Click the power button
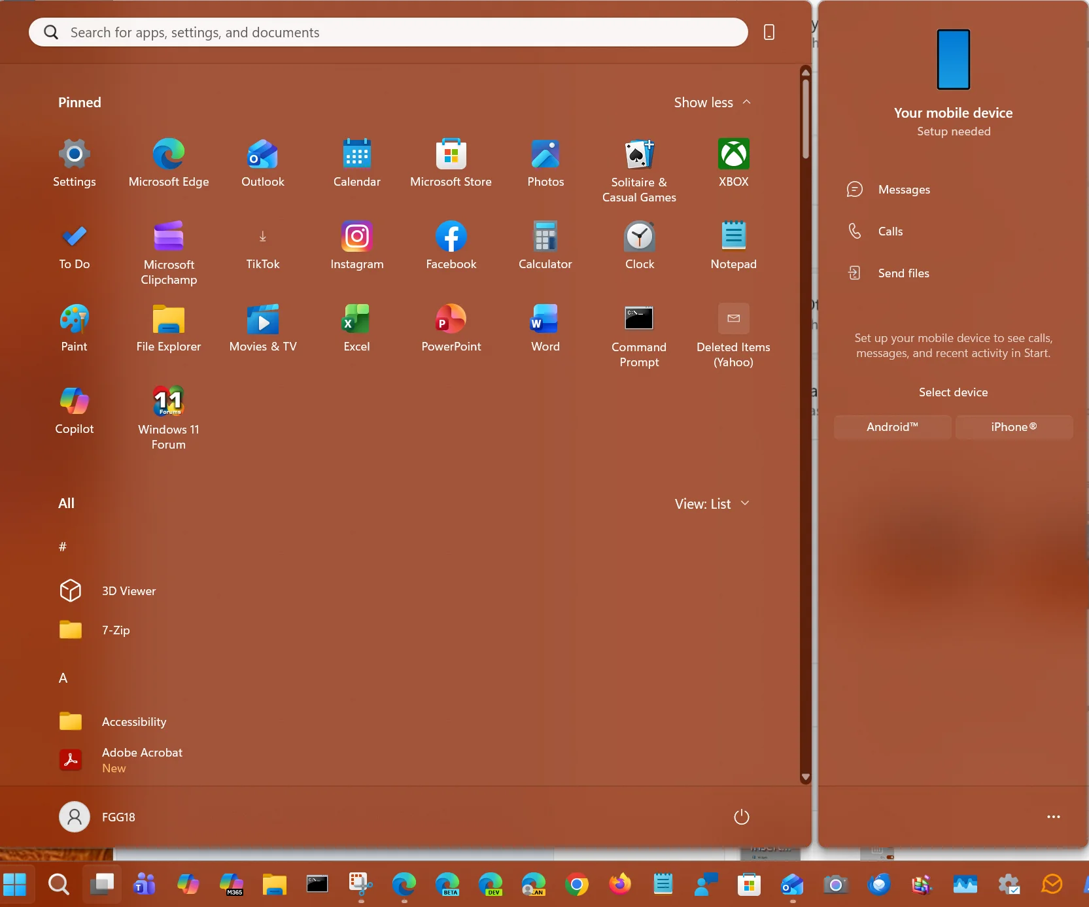Image resolution: width=1089 pixels, height=907 pixels. point(741,817)
